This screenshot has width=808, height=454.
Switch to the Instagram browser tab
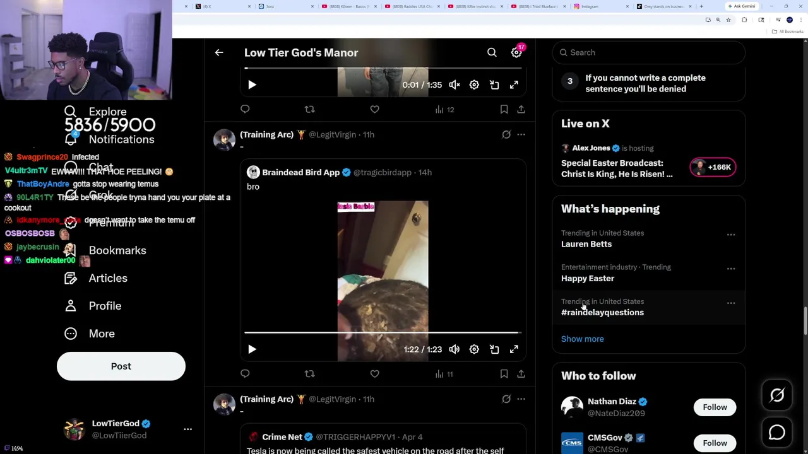pos(600,6)
